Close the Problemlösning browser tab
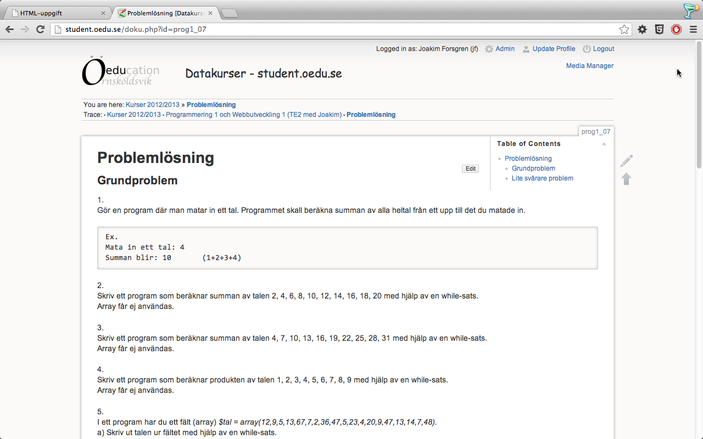 (210, 13)
